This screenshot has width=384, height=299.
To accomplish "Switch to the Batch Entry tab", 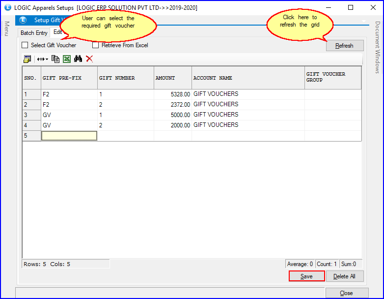I will point(34,33).
